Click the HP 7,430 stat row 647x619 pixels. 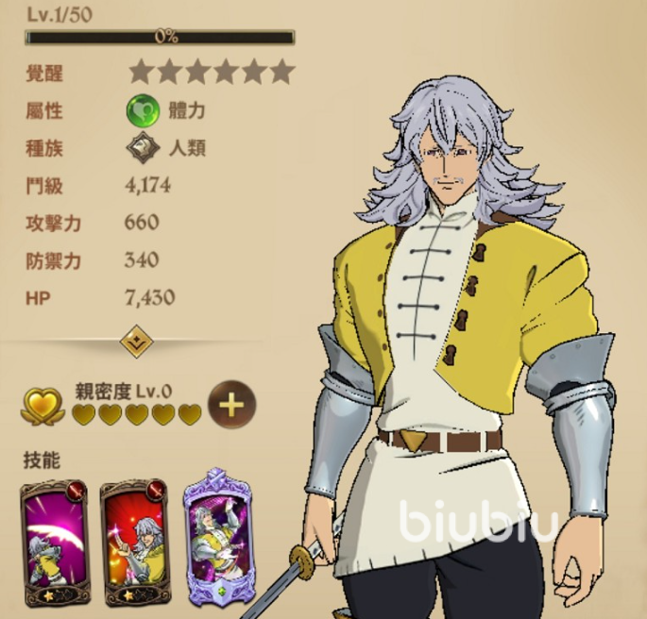pyautogui.click(x=100, y=297)
